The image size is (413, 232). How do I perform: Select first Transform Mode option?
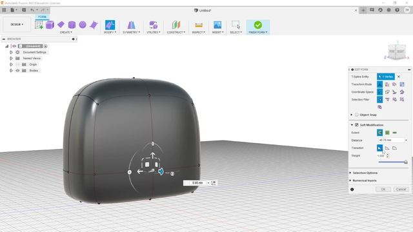[x=379, y=84]
